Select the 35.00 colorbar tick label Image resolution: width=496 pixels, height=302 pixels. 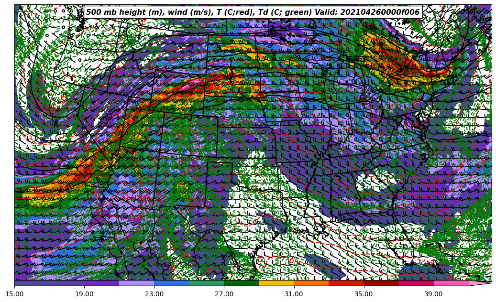(364, 294)
